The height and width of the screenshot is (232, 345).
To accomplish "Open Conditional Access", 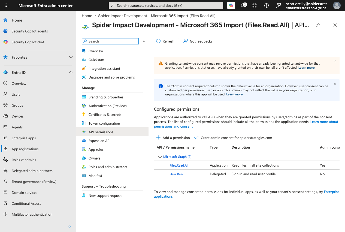I will [26, 203].
